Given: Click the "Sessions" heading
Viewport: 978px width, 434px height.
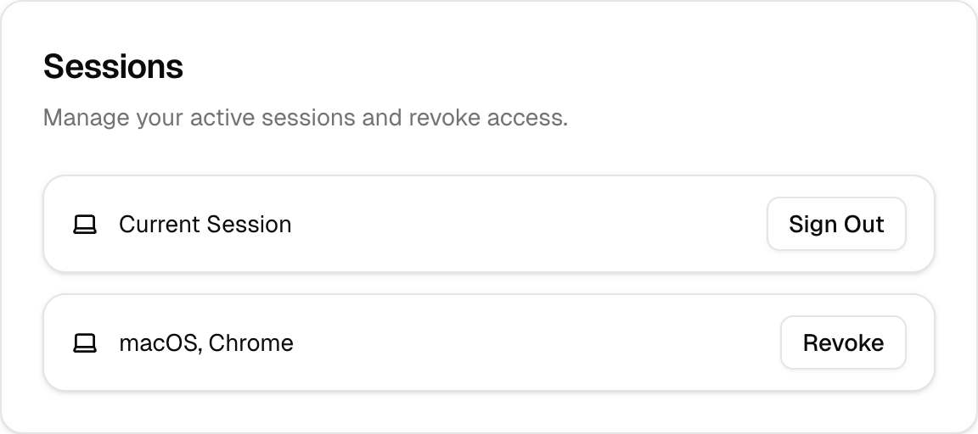Looking at the screenshot, I should point(113,66).
